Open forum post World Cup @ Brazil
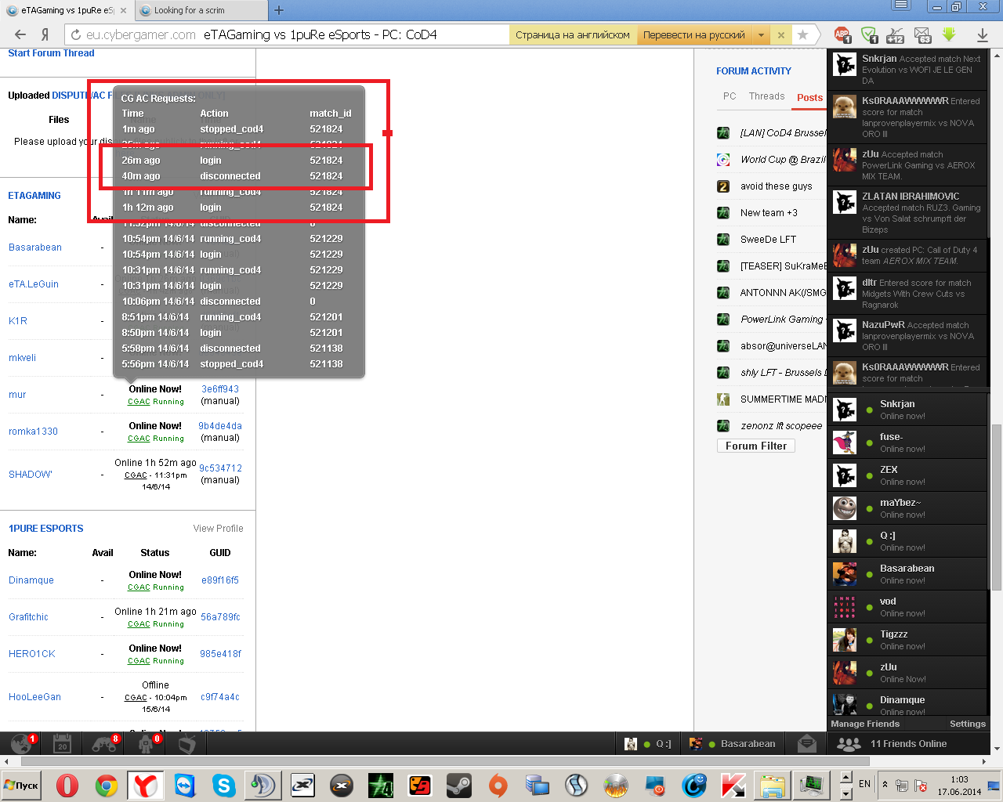This screenshot has height=802, width=1003. 783,160
